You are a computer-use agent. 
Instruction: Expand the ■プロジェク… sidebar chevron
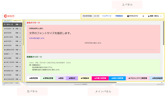coord(20,66)
